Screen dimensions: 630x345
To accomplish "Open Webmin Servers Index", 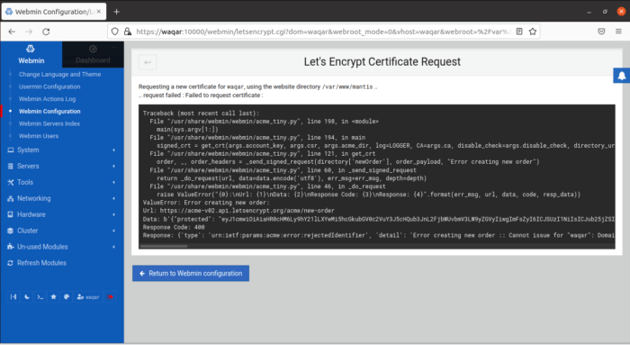I will point(49,123).
